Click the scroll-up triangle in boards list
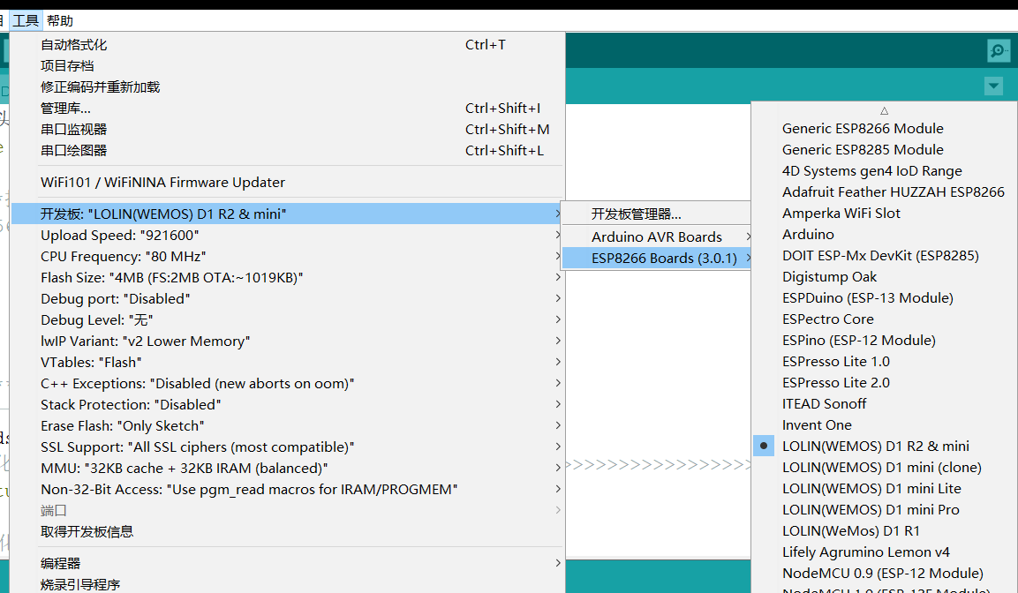 (884, 111)
